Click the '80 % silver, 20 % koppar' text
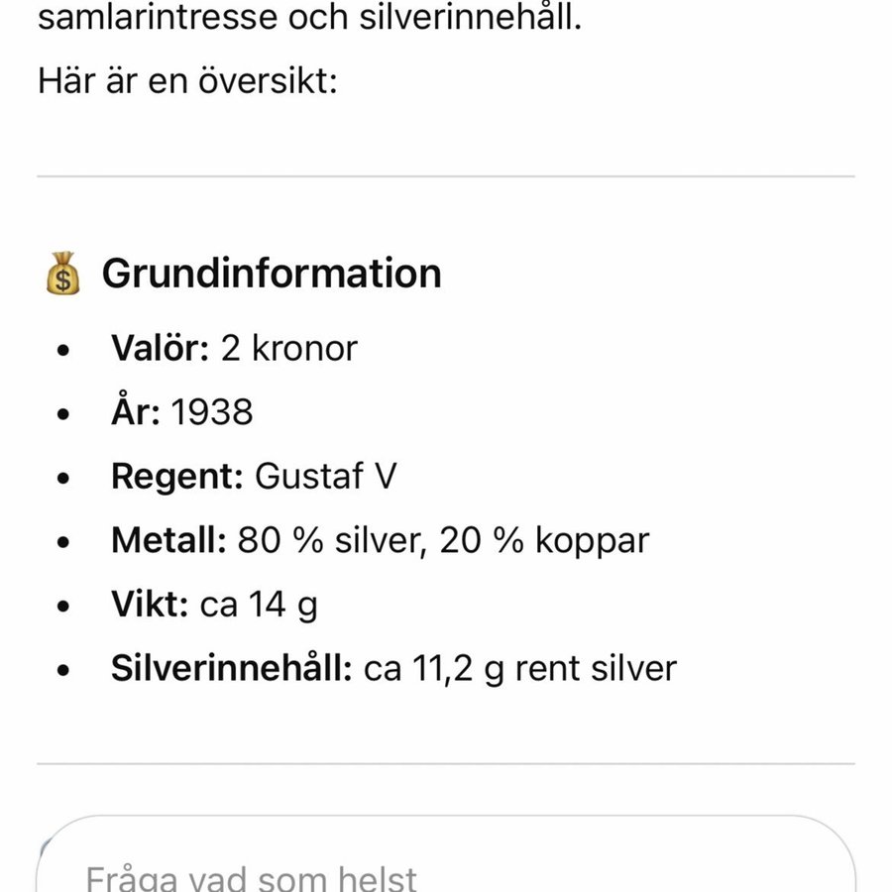This screenshot has width=892, height=892. (443, 540)
